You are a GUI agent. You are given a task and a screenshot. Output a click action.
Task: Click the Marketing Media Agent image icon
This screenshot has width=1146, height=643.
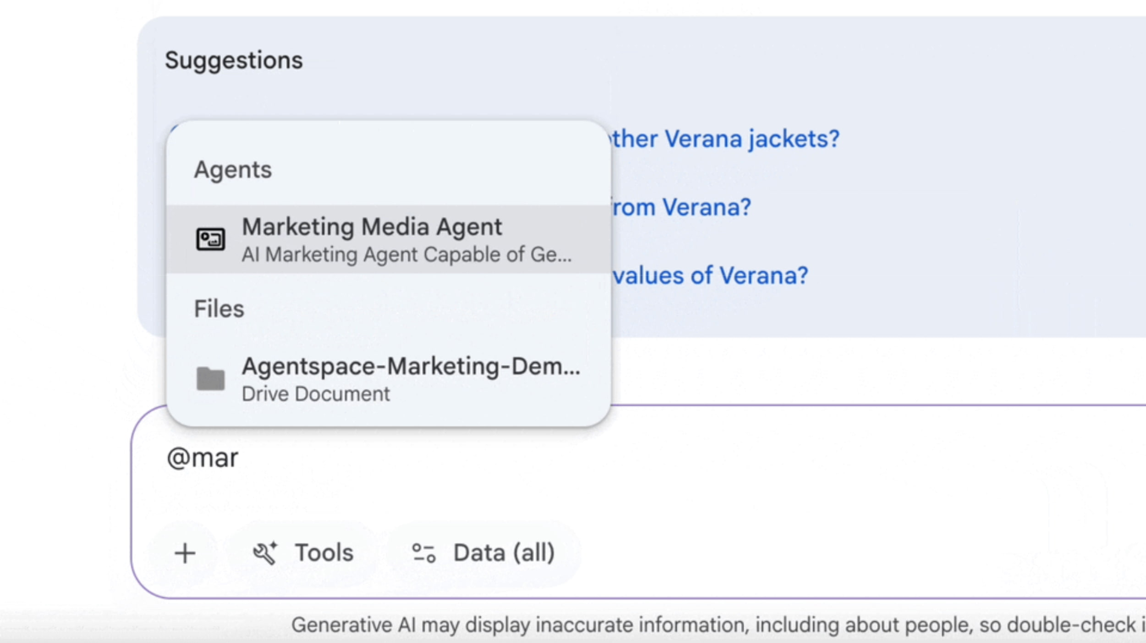(x=210, y=239)
